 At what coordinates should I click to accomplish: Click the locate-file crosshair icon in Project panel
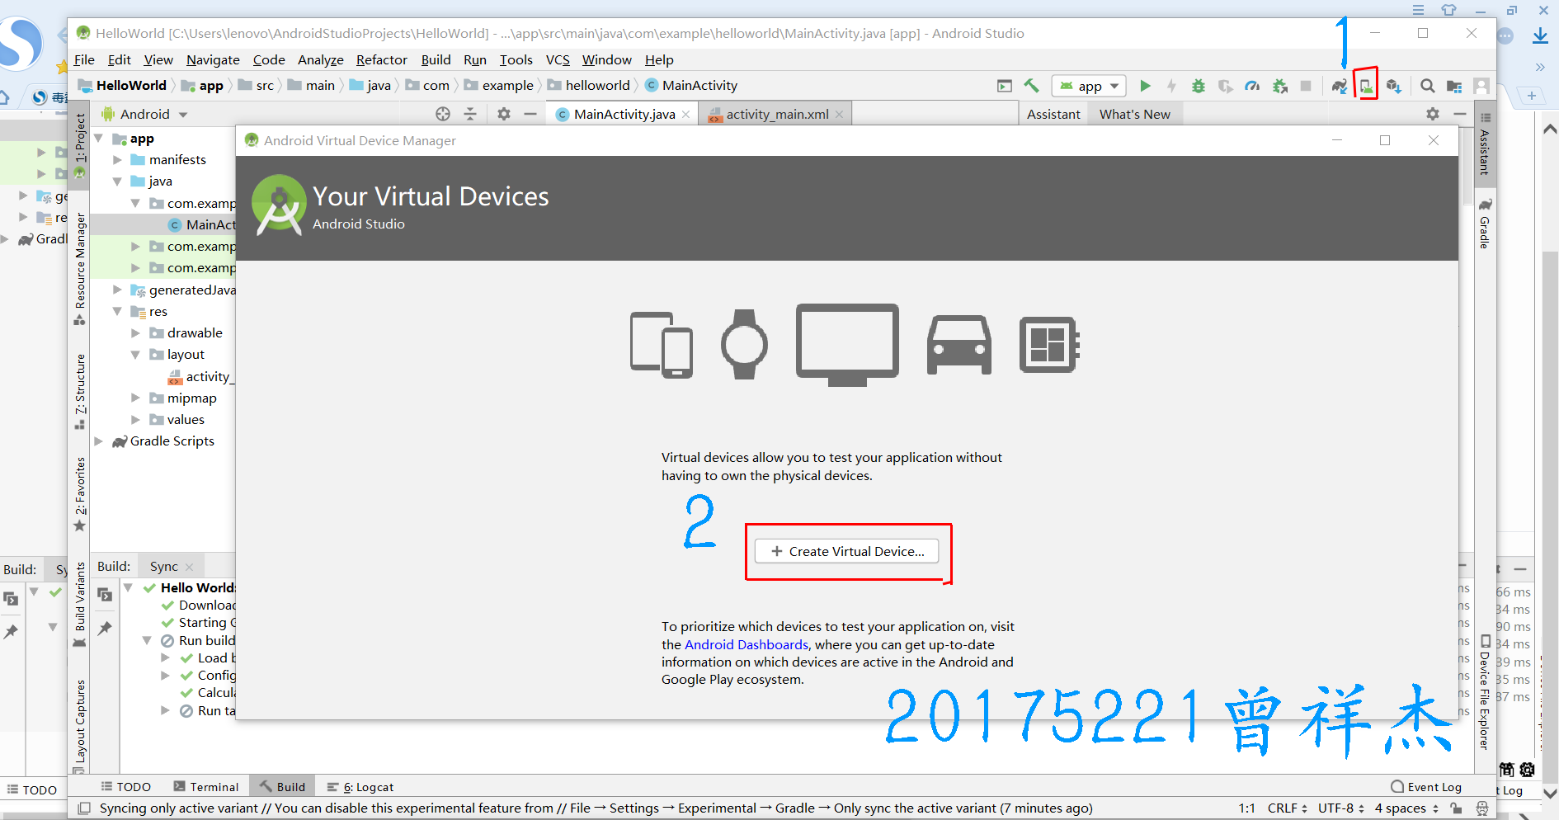pos(443,114)
